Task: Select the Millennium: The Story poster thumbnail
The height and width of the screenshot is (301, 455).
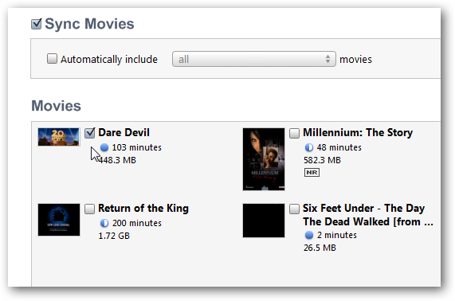Action: click(264, 159)
